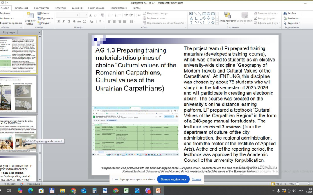
Task: Select the oval shape in gallery
Action: 209,14
